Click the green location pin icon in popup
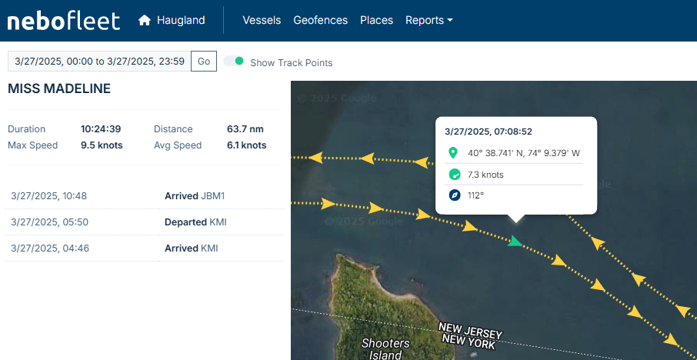Screen dimensions: 697x360 pos(454,153)
